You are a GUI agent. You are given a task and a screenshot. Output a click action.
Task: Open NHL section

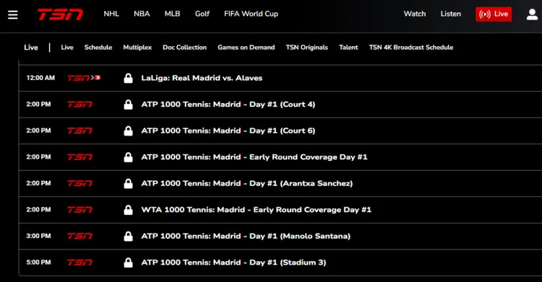[111, 14]
